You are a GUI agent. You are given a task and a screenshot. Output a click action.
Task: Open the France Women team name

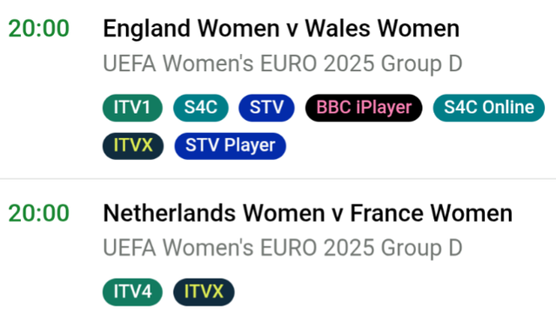[432, 213]
